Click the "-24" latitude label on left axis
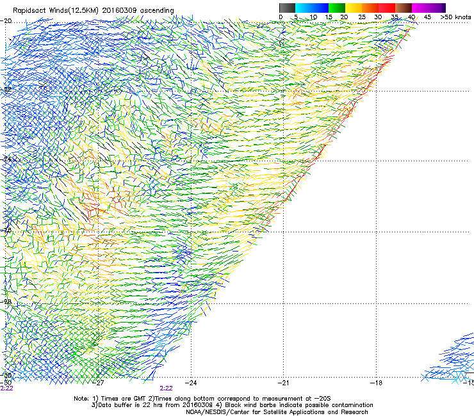Screen dimensions: 474x416 coord(6,159)
